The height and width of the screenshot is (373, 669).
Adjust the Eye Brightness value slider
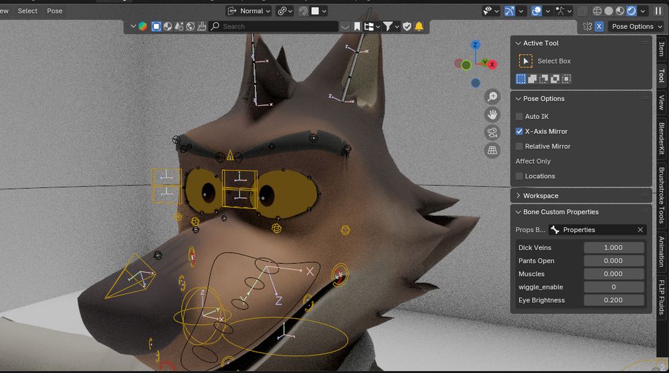tap(613, 300)
